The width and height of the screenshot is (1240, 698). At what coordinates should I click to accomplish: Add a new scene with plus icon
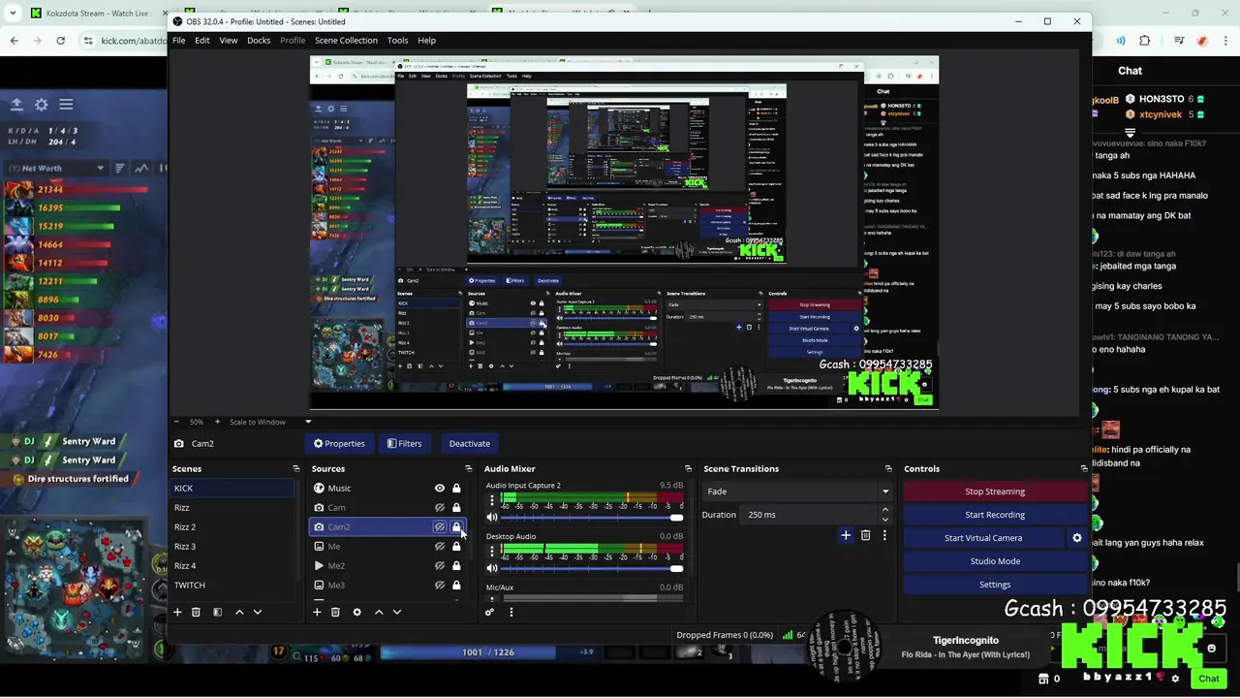point(177,612)
